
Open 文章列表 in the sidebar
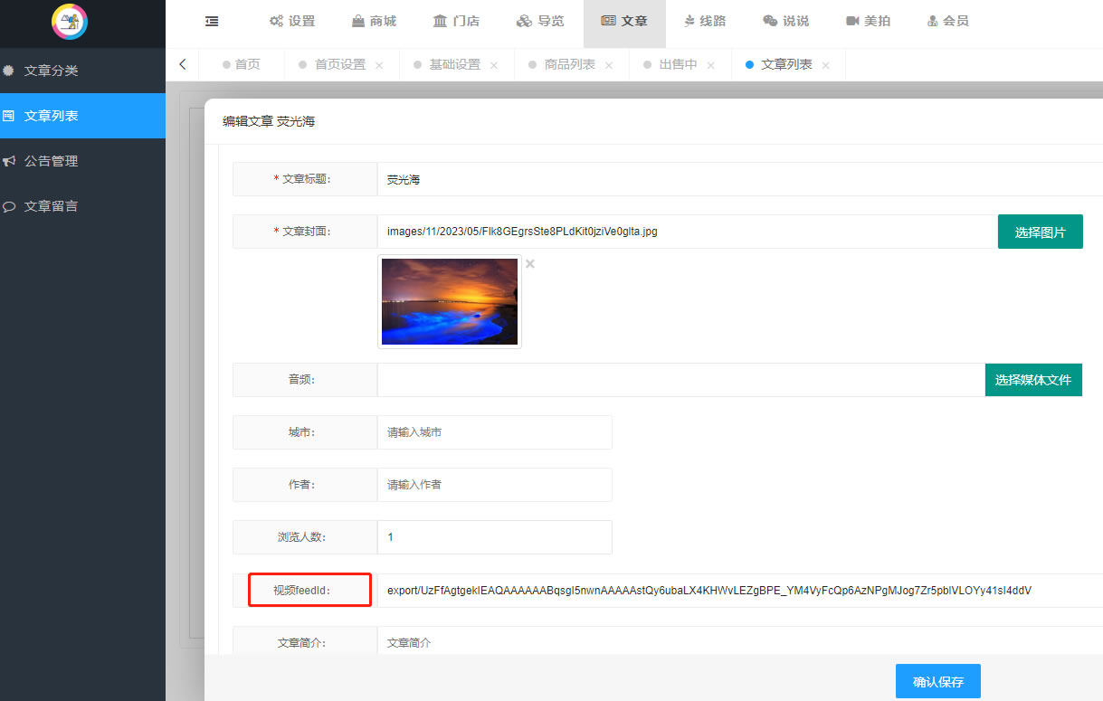82,116
